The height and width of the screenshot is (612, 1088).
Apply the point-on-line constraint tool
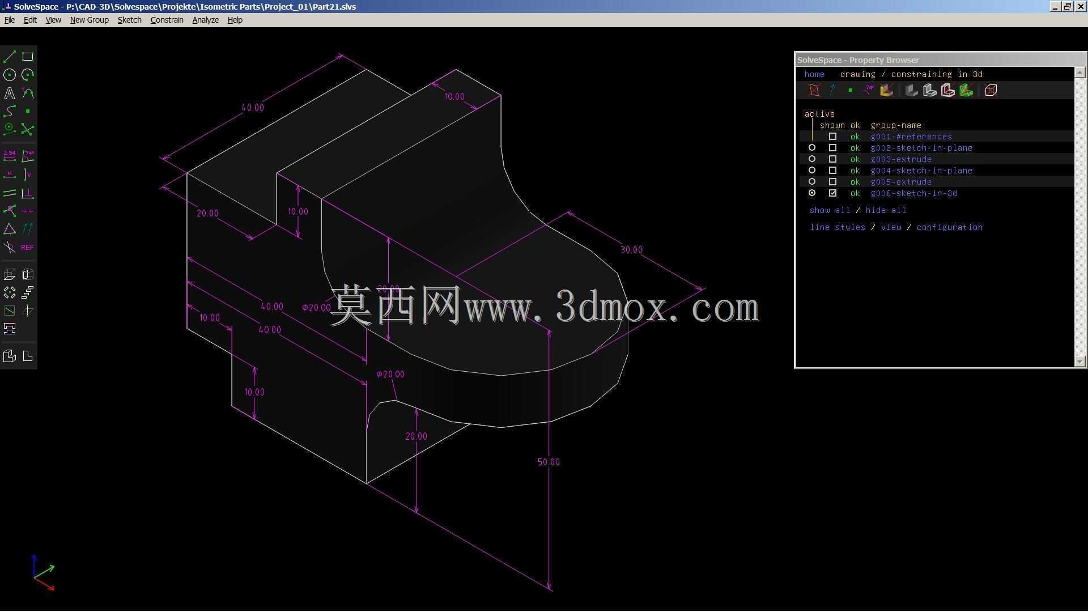point(10,211)
